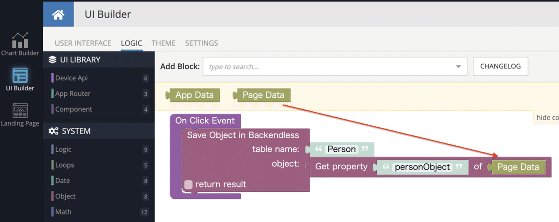Open the SETTINGS tab
Screen dimensions: 559x222
[201, 43]
